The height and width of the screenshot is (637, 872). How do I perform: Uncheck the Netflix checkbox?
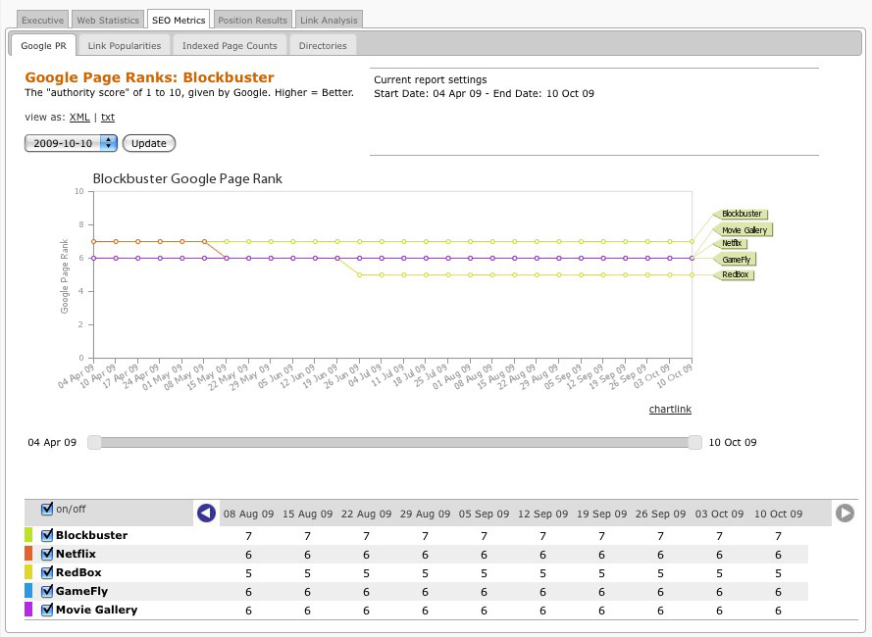coord(47,554)
